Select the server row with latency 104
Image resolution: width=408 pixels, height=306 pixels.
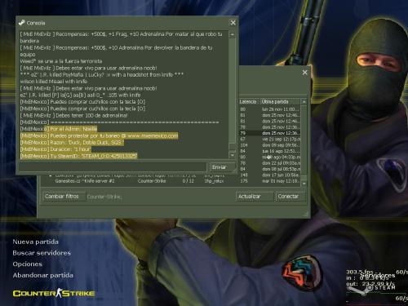point(269,145)
